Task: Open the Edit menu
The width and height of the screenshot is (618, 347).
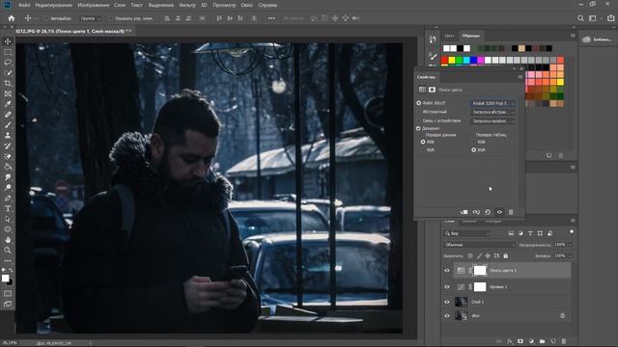Action: click(54, 5)
